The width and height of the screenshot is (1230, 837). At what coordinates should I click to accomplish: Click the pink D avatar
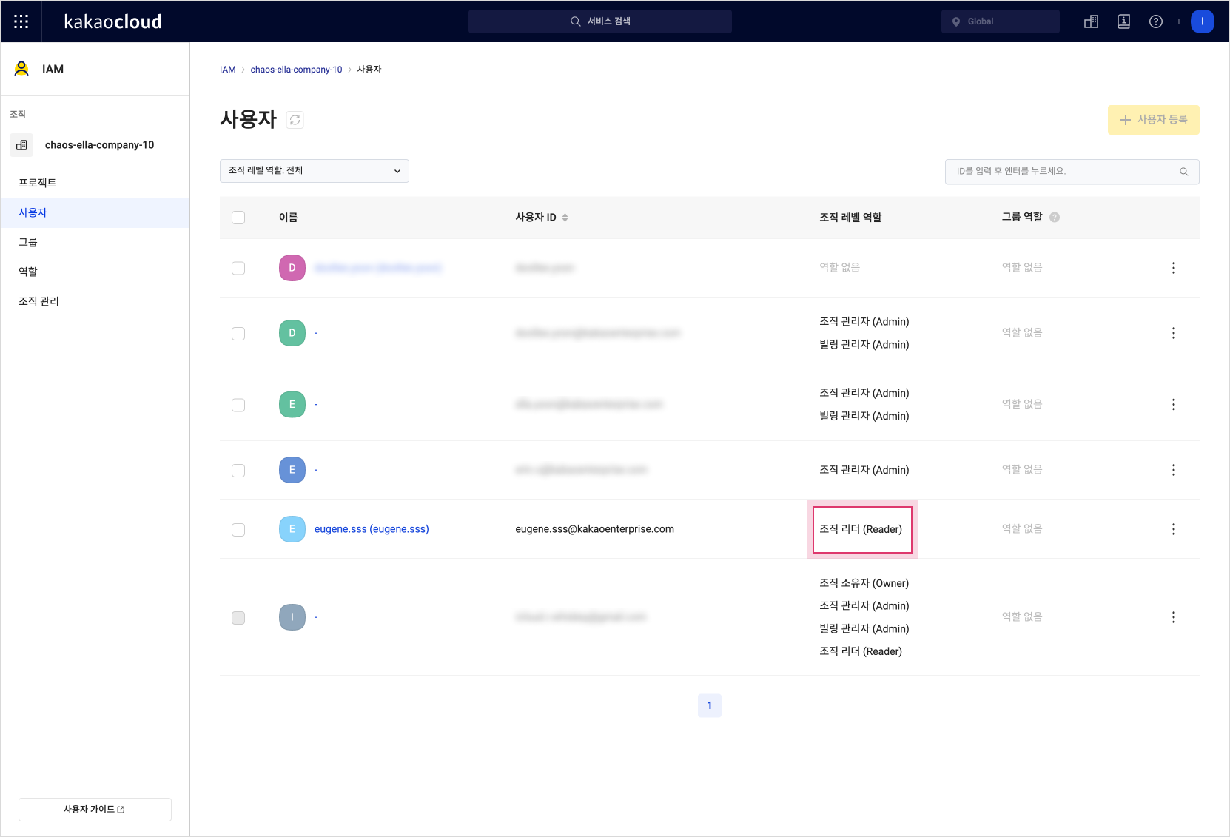[x=292, y=268]
